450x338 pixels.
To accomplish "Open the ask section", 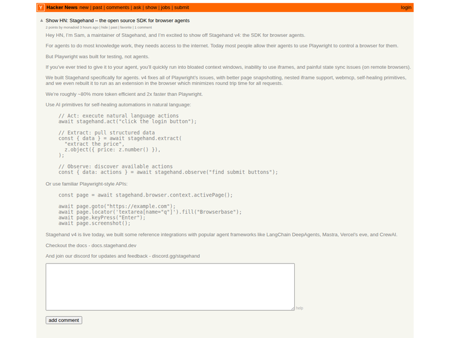I will tap(137, 8).
